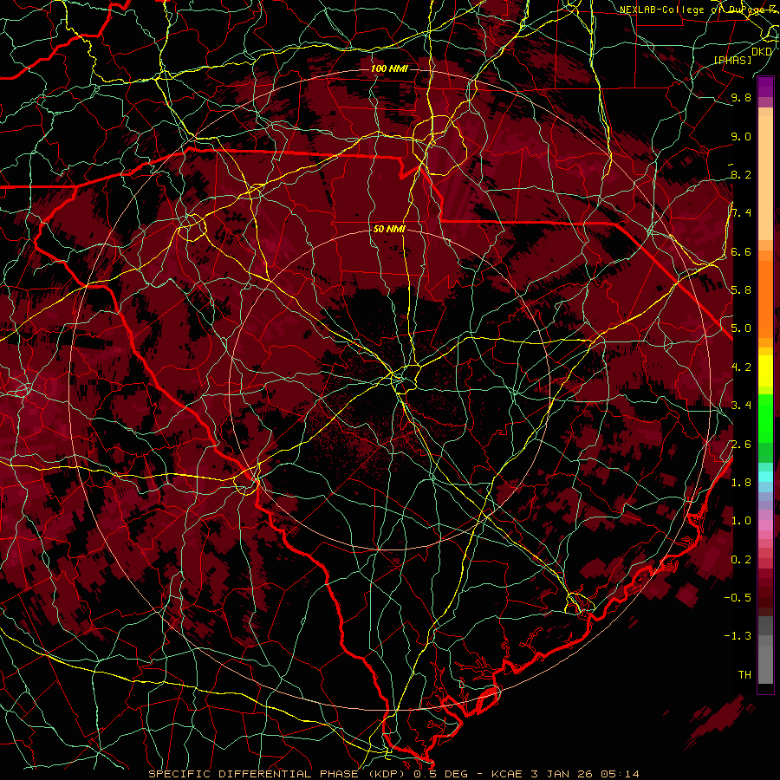This screenshot has width=780, height=780.
Task: Pick the yellow segment of the color bar
Action: coord(765,371)
